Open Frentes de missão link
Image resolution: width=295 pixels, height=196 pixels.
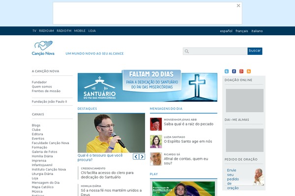point(46,91)
